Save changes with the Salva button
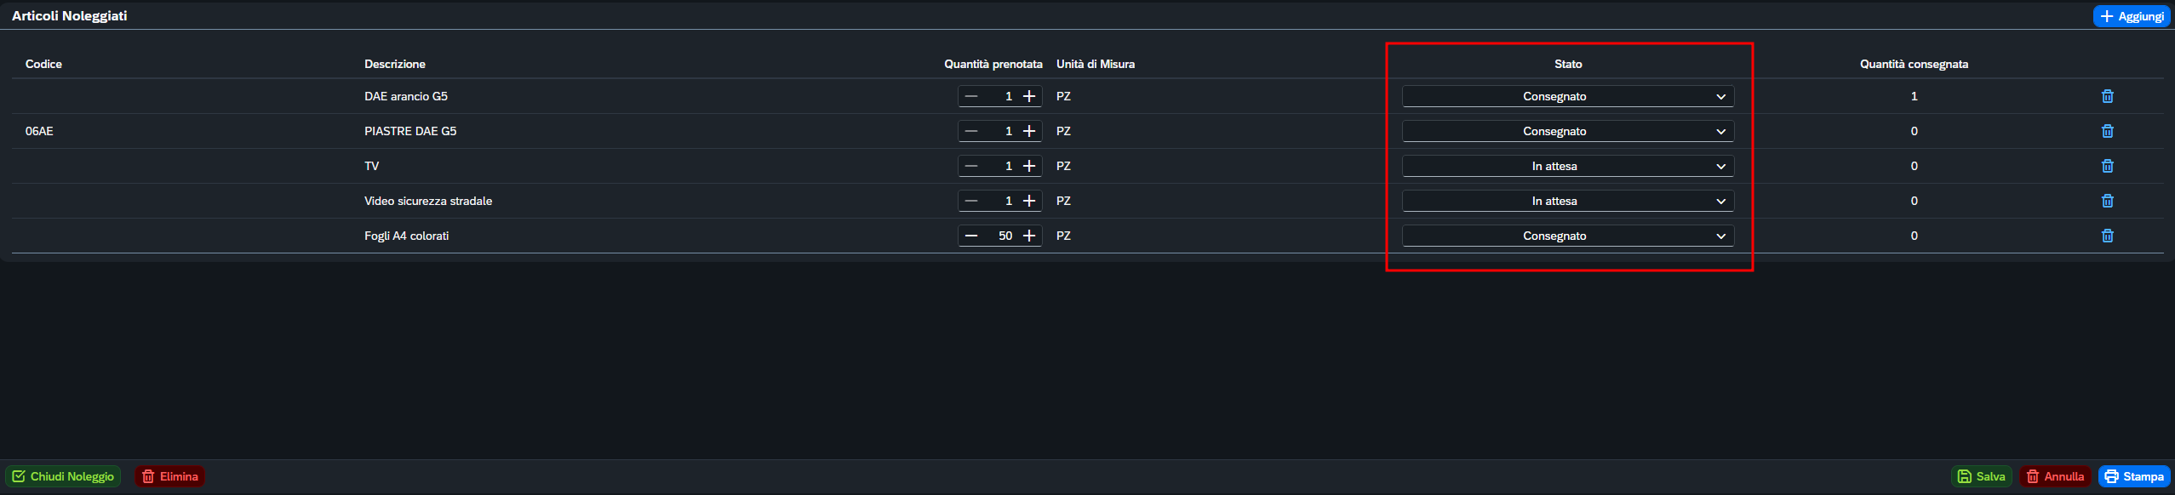Viewport: 2175px width, 495px height. (1981, 476)
